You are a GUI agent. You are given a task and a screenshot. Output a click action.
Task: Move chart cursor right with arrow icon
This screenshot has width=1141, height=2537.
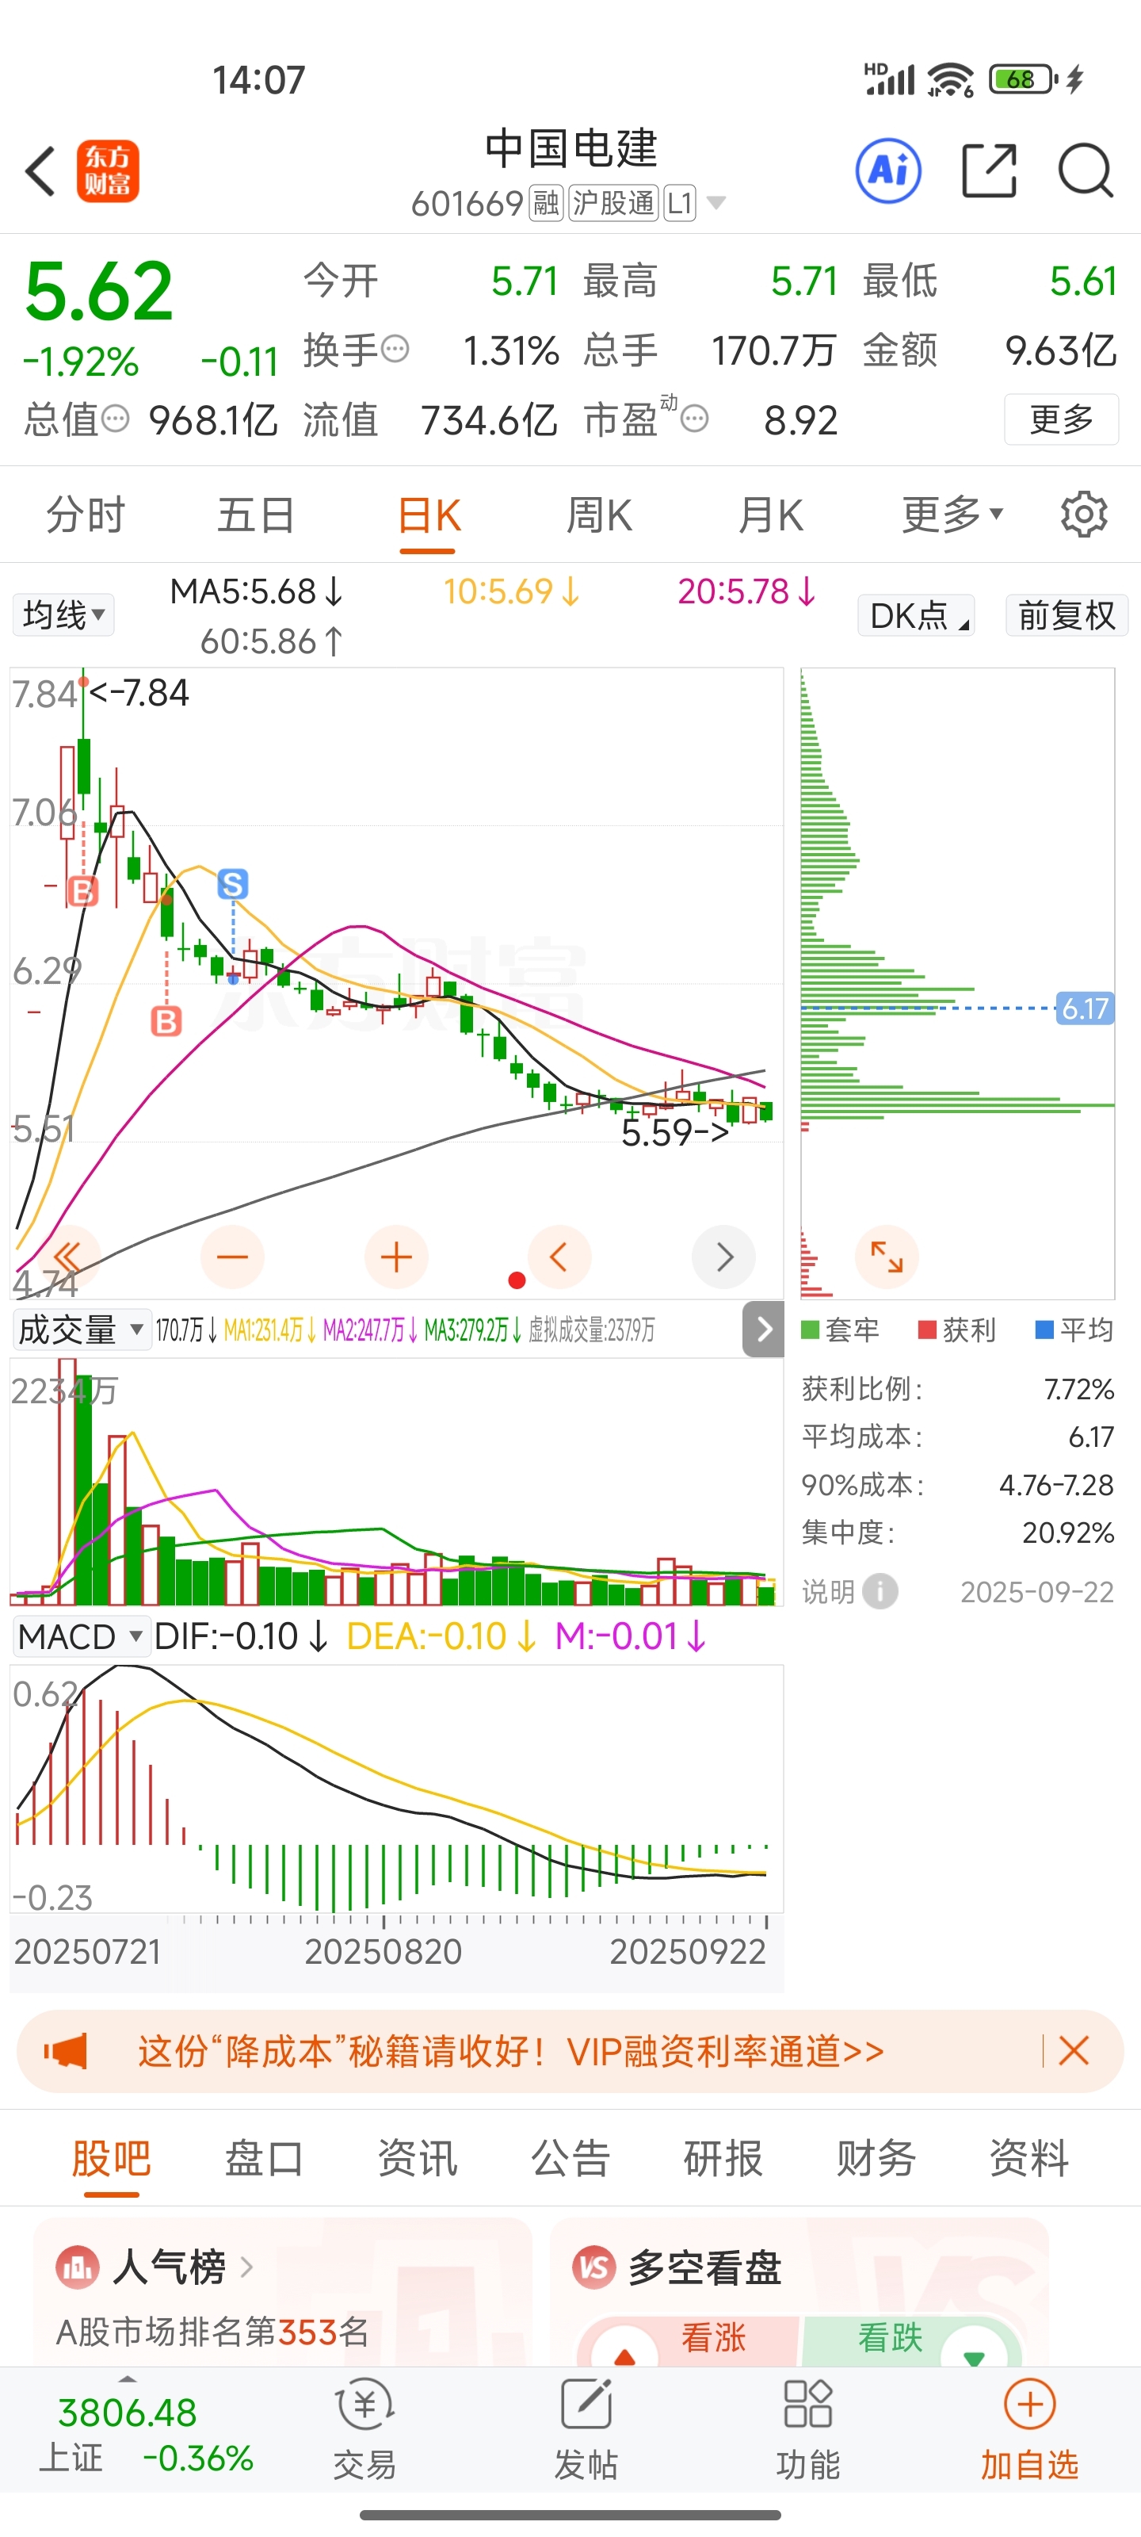click(723, 1257)
